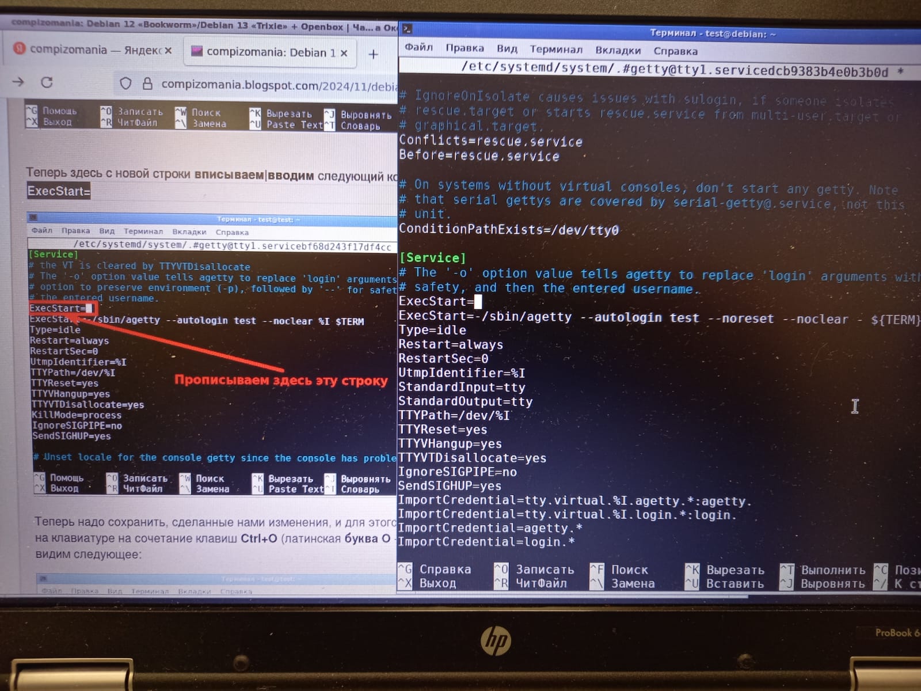Screen dimensions: 921x691
Task: Open the Справка menu in terminal
Action: coord(675,51)
